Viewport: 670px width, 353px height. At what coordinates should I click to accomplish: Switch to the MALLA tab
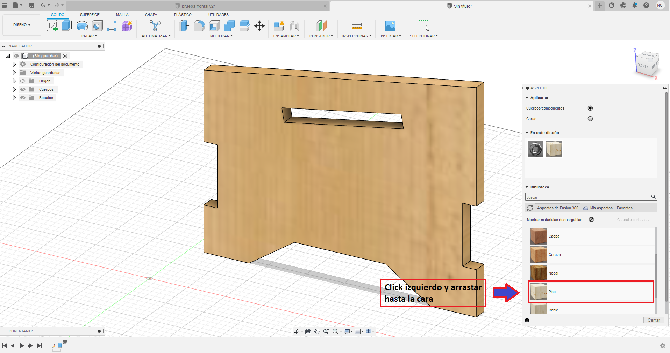pos(122,15)
